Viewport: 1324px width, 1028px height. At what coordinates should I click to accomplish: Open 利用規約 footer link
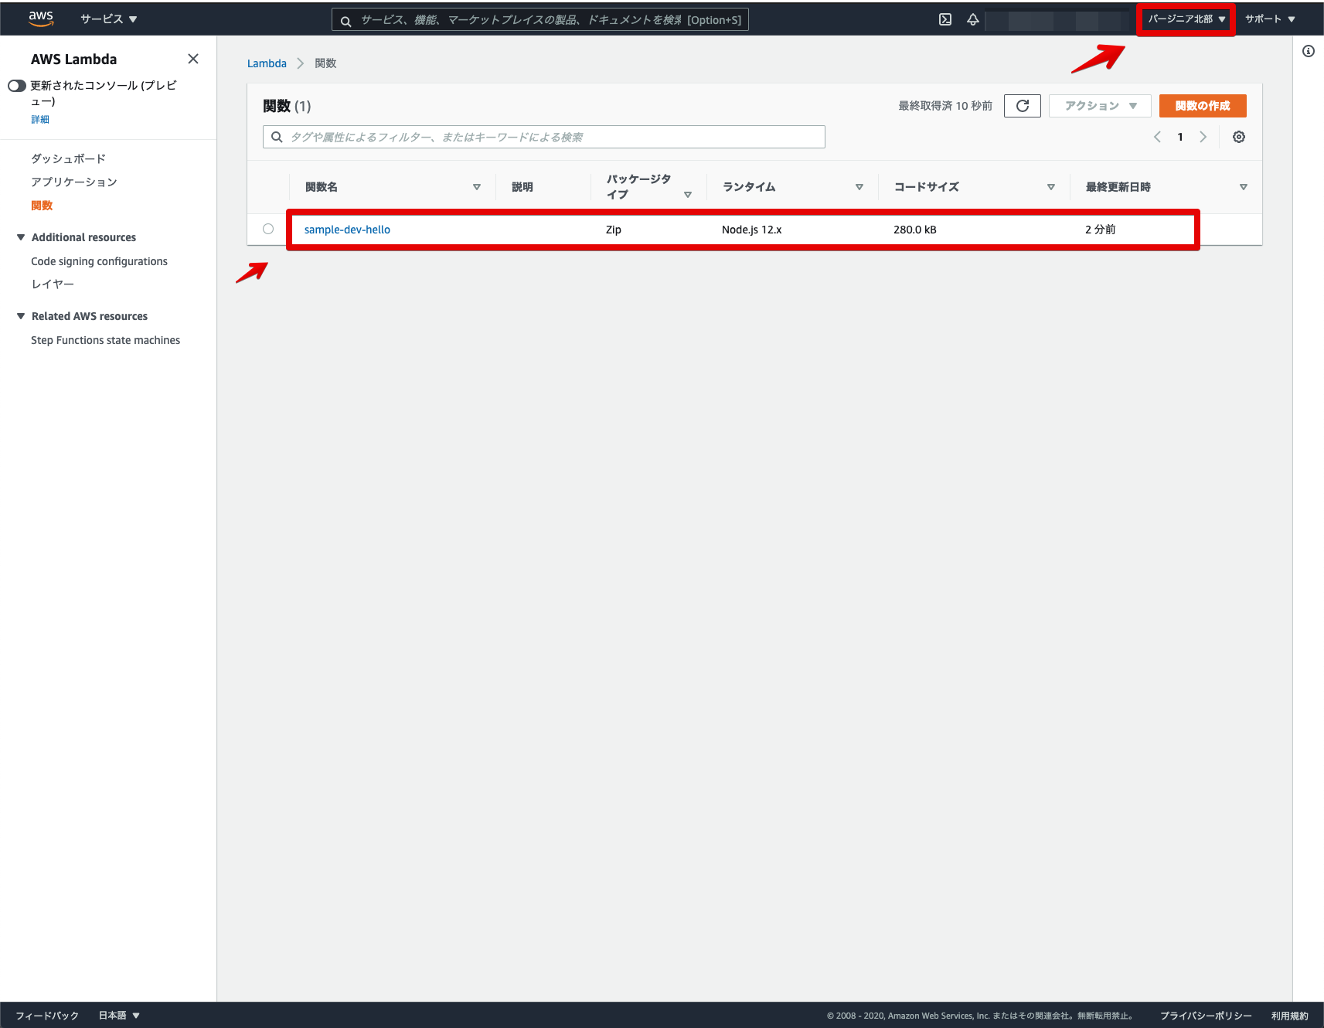tap(1290, 1016)
